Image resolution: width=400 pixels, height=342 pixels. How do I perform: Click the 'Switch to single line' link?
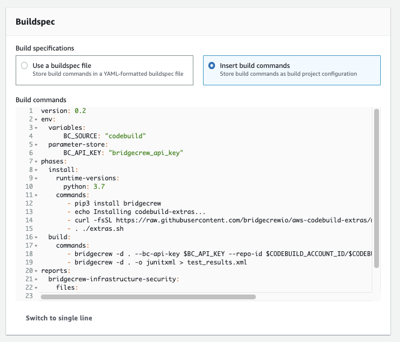[x=59, y=317]
